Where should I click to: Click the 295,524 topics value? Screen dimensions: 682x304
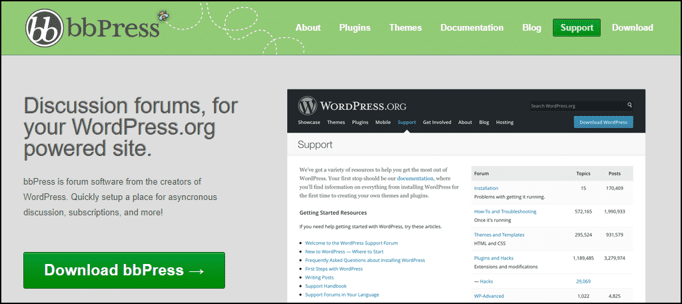[583, 235]
